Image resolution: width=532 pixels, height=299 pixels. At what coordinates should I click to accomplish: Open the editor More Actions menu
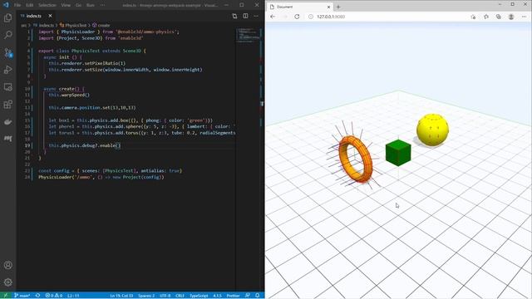[256, 16]
